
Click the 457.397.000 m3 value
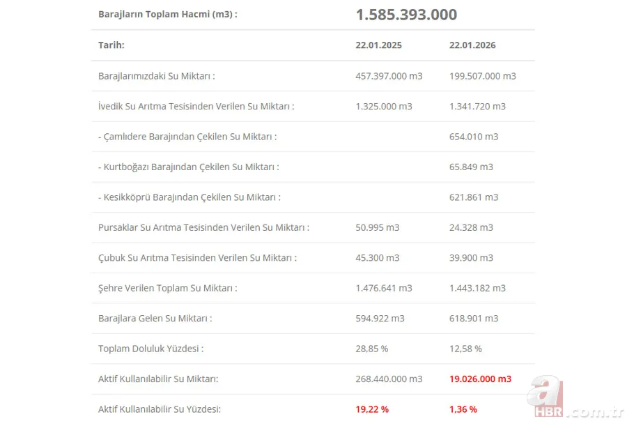point(389,76)
